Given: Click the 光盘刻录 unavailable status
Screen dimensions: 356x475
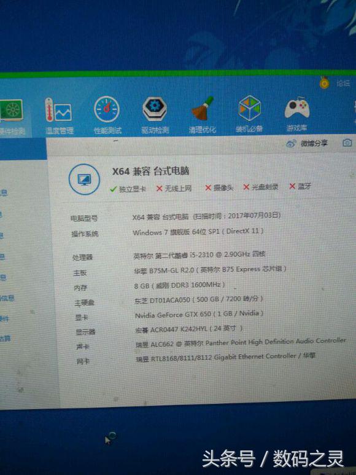Looking at the screenshot, I should [261, 187].
